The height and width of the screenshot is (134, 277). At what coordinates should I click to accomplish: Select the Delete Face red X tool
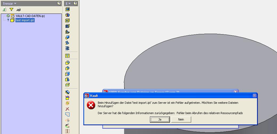click(67, 109)
